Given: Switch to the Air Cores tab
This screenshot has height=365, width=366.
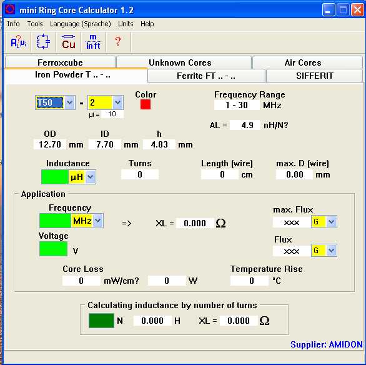Looking at the screenshot, I should click(x=302, y=62).
